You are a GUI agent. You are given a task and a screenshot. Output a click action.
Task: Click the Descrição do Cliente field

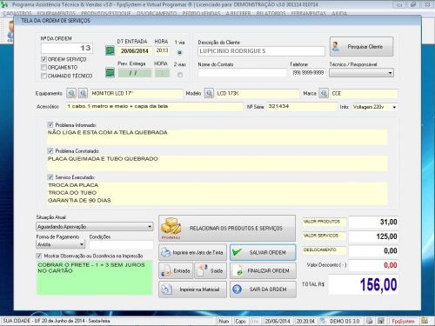tap(261, 51)
